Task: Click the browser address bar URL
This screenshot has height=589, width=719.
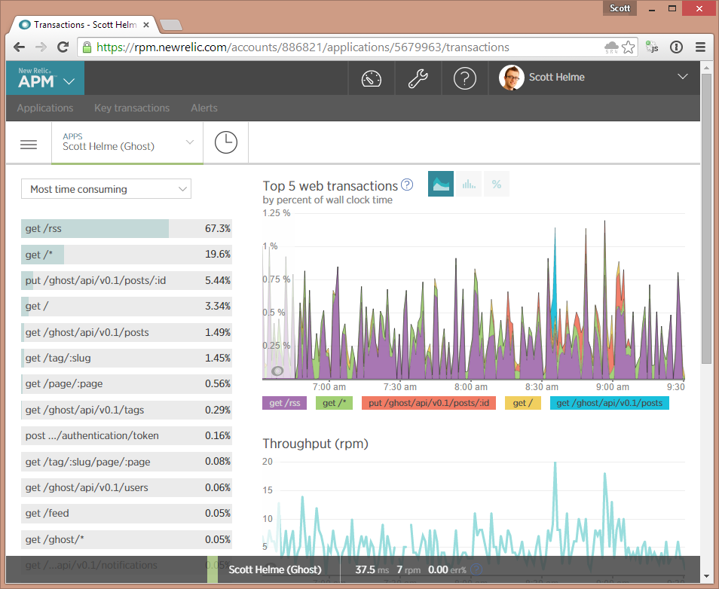Action: pyautogui.click(x=301, y=47)
